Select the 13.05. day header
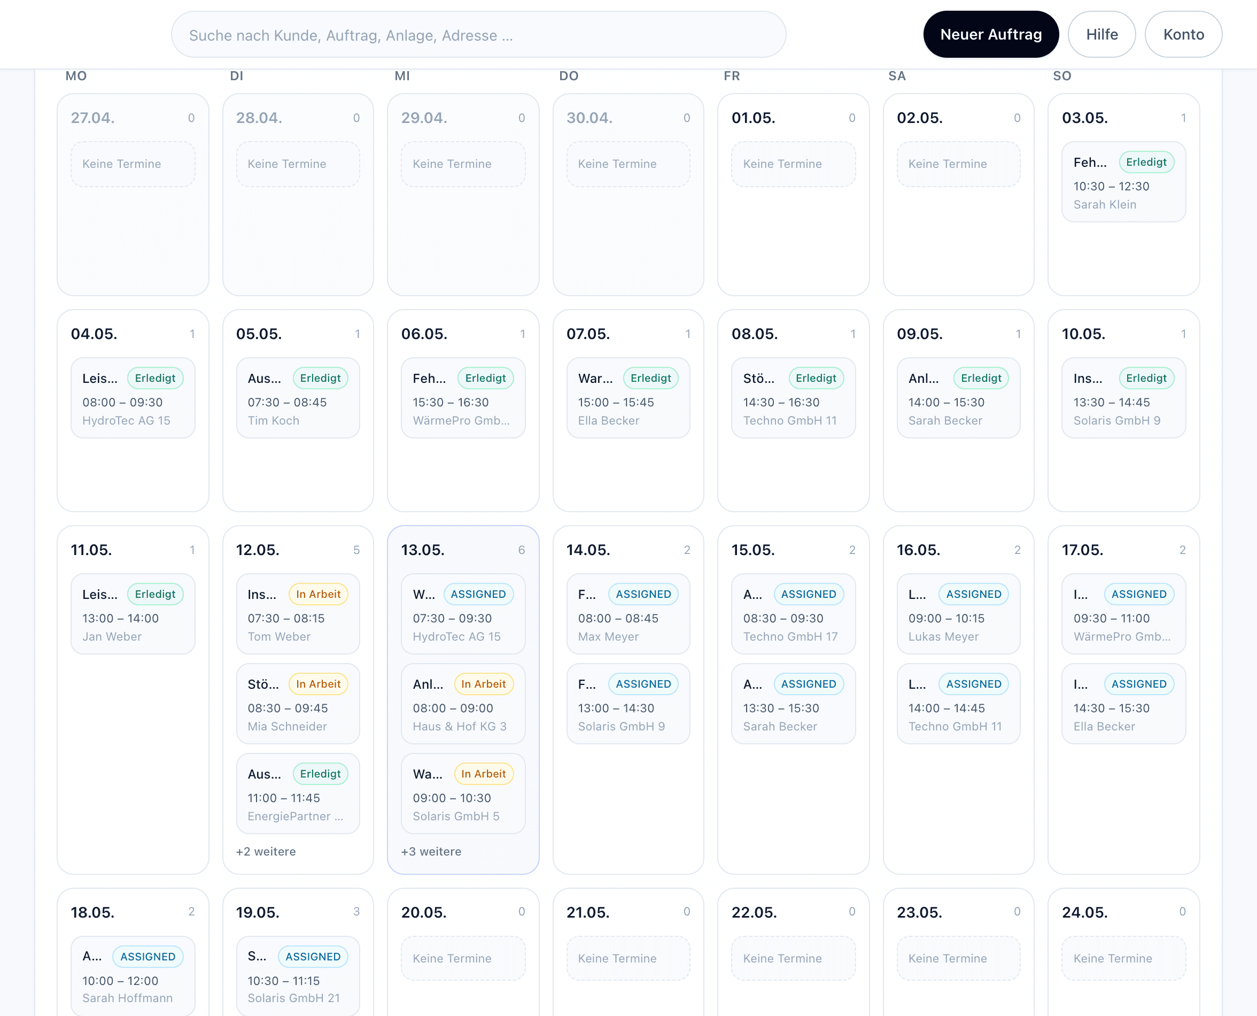 pos(422,550)
